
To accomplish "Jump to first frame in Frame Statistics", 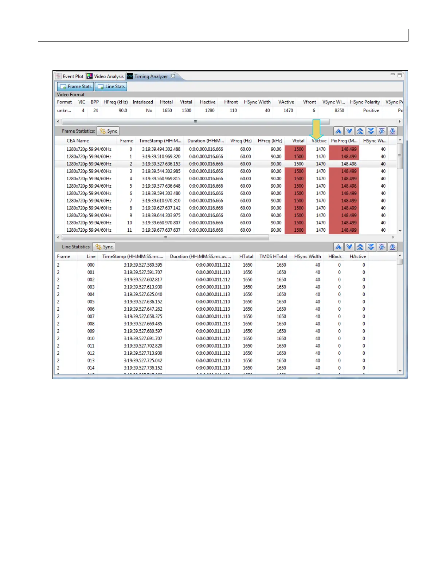I will (x=382, y=131).
